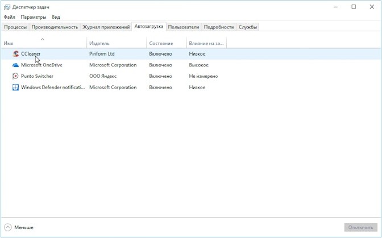
Task: Click the Windows Defender shield icon
Action: pyautogui.click(x=15, y=87)
